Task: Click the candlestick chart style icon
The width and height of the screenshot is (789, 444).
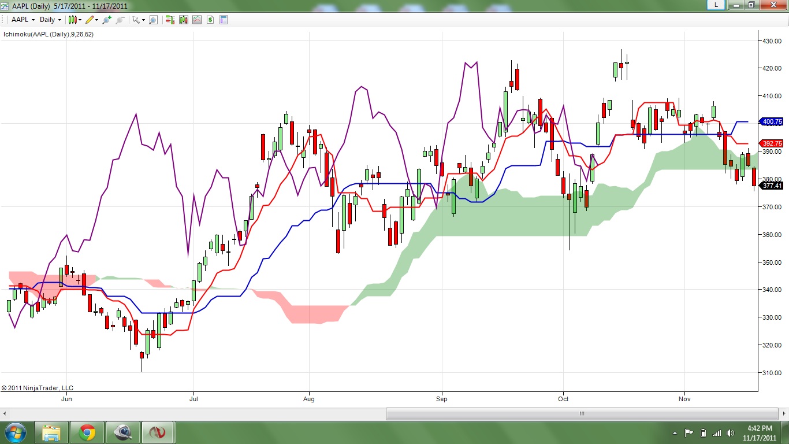Action: click(72, 20)
